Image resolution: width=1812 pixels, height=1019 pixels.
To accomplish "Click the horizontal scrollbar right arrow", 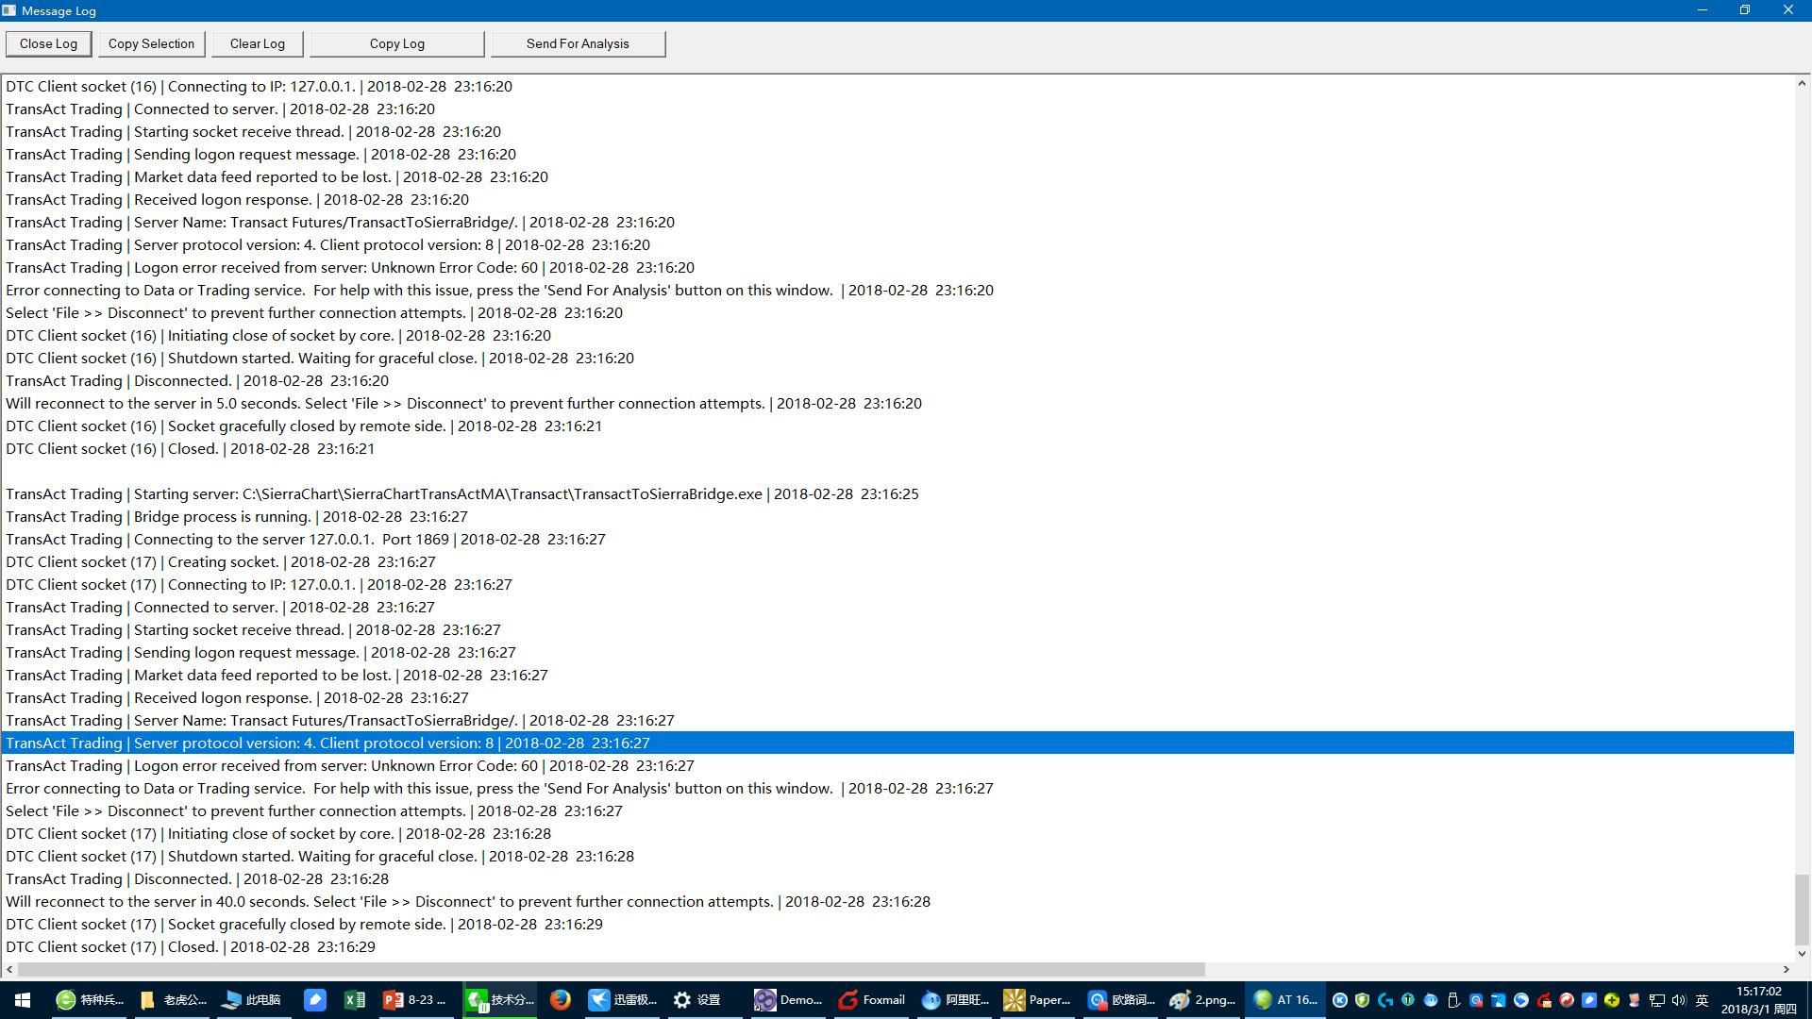I will click(x=1786, y=969).
